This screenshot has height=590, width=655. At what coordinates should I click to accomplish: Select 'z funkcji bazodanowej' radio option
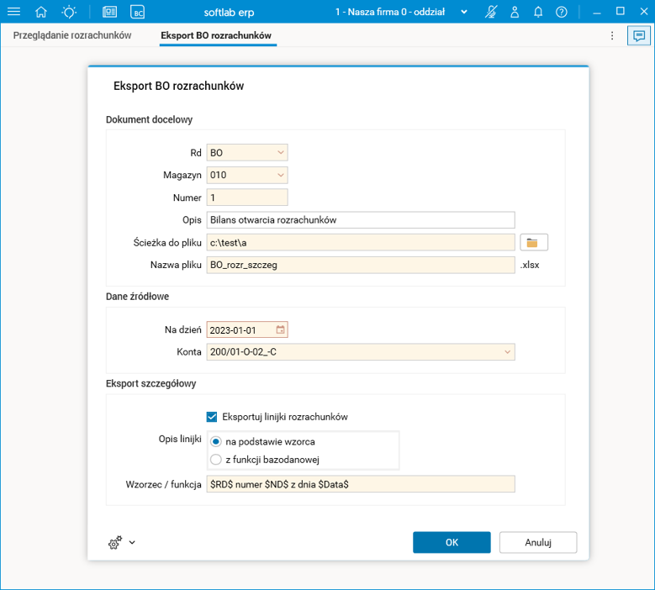(216, 459)
